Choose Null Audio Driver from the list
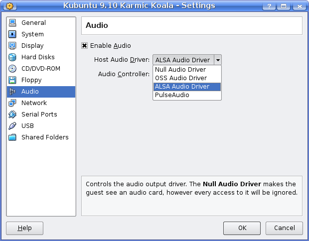The width and height of the screenshot is (309, 241). [x=180, y=70]
